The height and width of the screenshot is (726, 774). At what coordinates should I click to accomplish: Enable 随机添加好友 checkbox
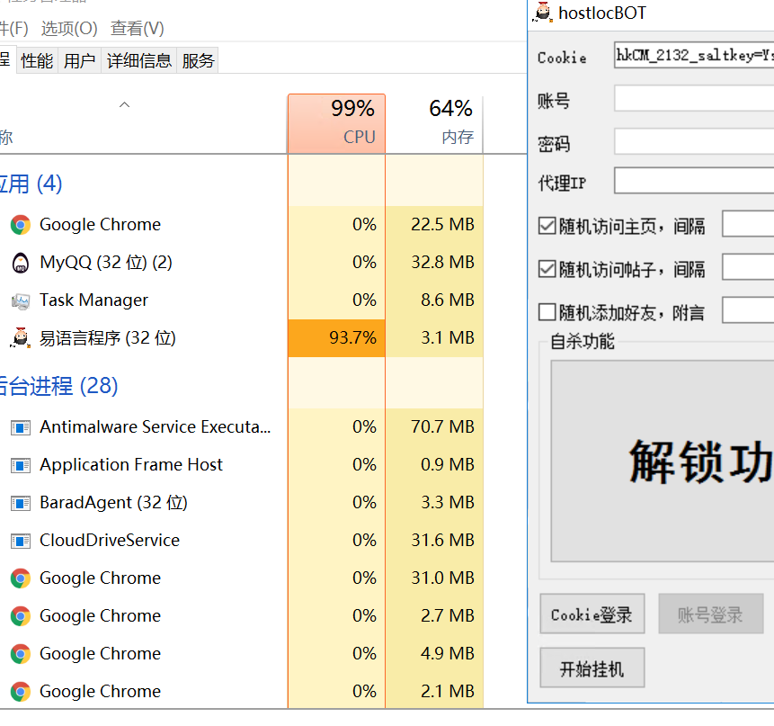click(x=547, y=312)
